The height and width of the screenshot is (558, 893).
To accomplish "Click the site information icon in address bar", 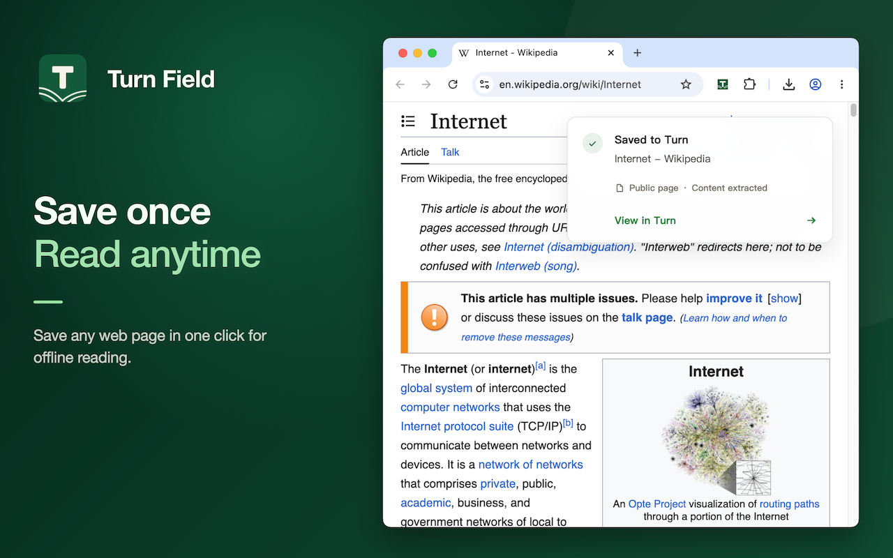I will pos(484,84).
